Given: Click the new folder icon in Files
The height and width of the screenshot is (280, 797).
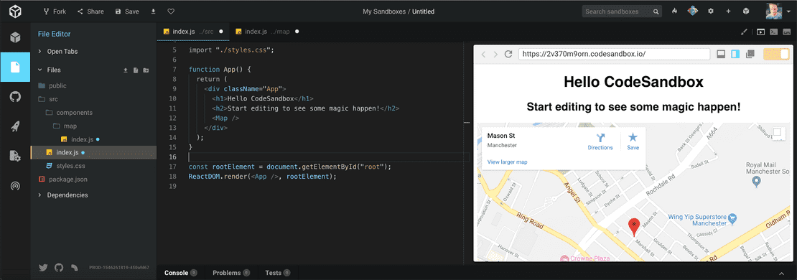Looking at the screenshot, I should [146, 70].
